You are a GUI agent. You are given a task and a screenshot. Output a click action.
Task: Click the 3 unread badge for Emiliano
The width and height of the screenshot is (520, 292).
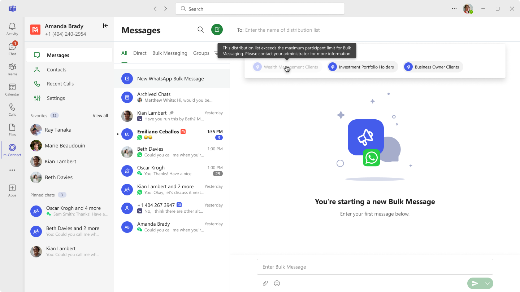(x=219, y=138)
